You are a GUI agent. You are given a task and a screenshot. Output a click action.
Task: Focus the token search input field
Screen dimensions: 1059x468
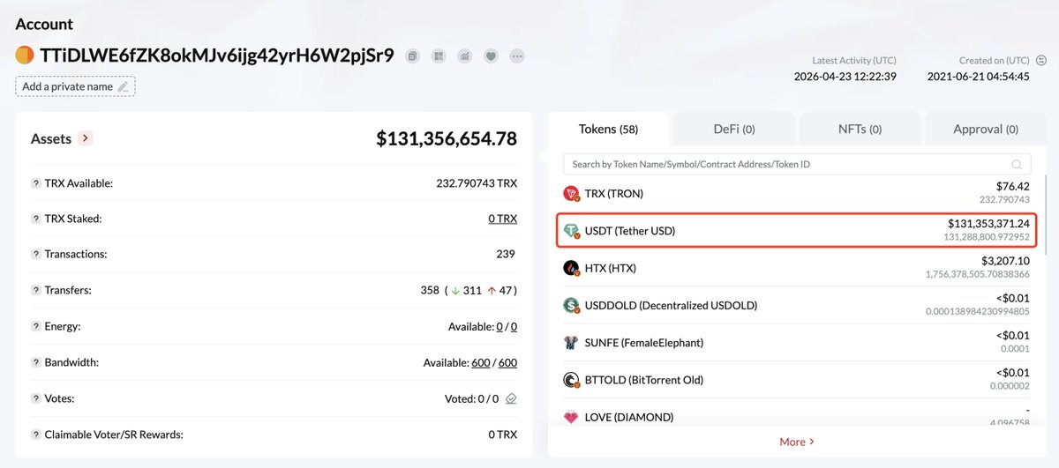coord(798,164)
